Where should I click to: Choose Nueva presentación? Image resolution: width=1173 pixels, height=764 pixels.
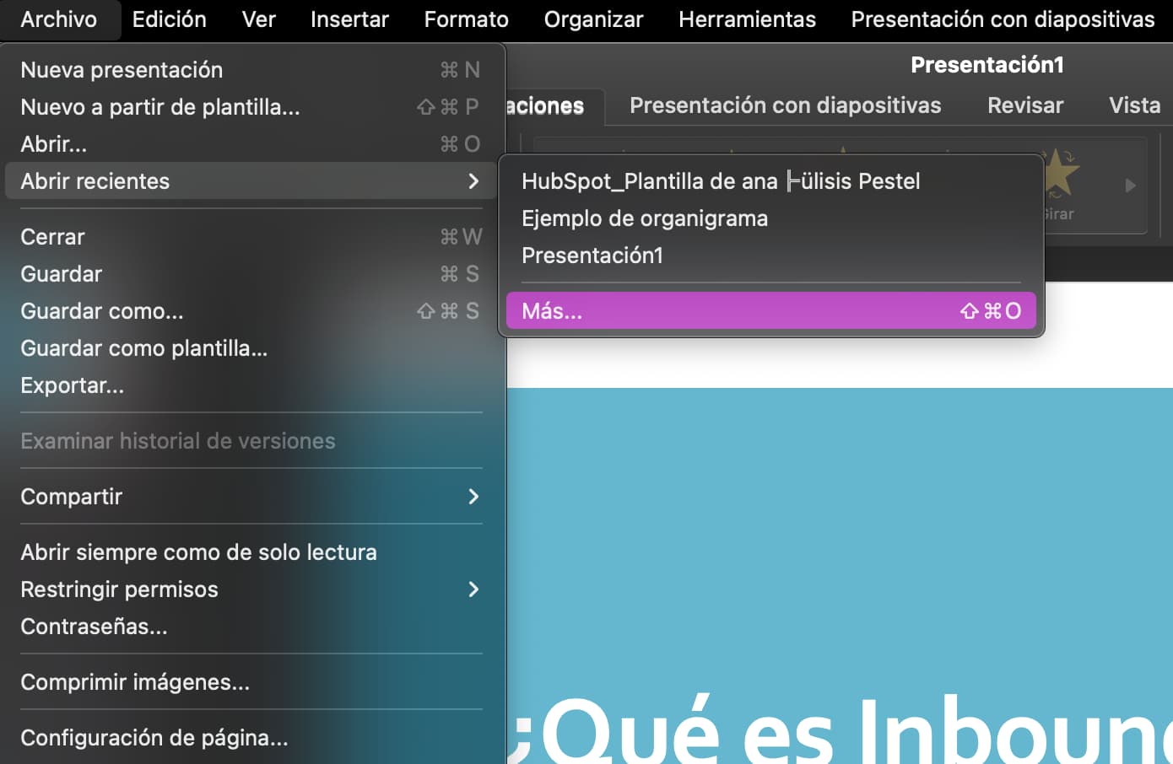click(x=122, y=70)
